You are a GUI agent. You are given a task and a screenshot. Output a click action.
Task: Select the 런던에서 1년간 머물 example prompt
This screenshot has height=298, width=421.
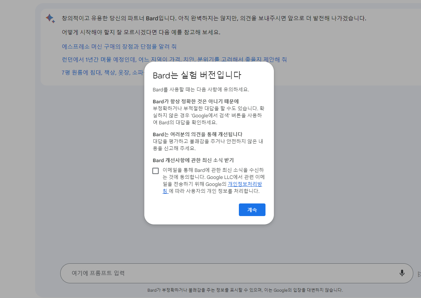click(x=174, y=60)
